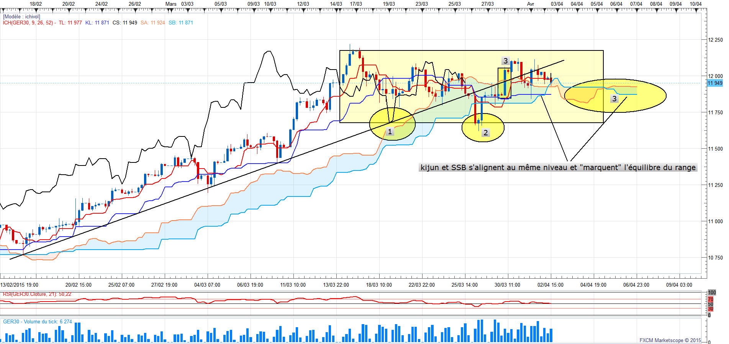Click the FXCM Marketscope © 2015 watermark
The image size is (729, 344).
click(670, 340)
